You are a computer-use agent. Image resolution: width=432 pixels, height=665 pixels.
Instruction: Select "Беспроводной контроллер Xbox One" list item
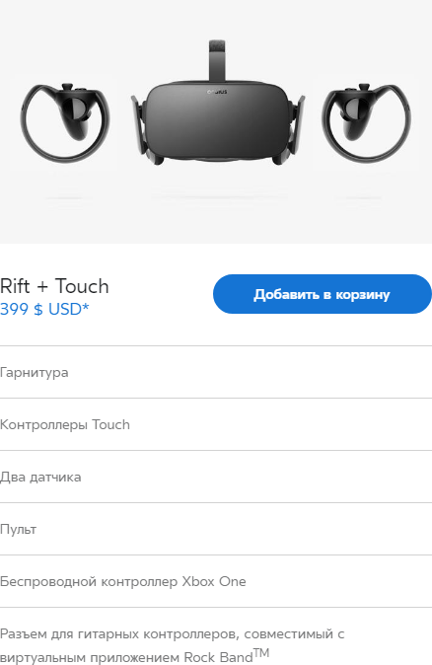coord(216,581)
